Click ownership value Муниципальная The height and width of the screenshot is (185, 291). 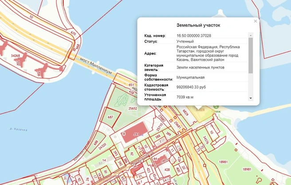[x=190, y=77]
